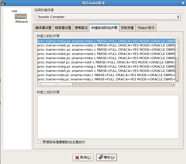The width and height of the screenshot is (186, 164).
Task: Click the pre-build vertical scrollbar thumb
Action: click(177, 50)
